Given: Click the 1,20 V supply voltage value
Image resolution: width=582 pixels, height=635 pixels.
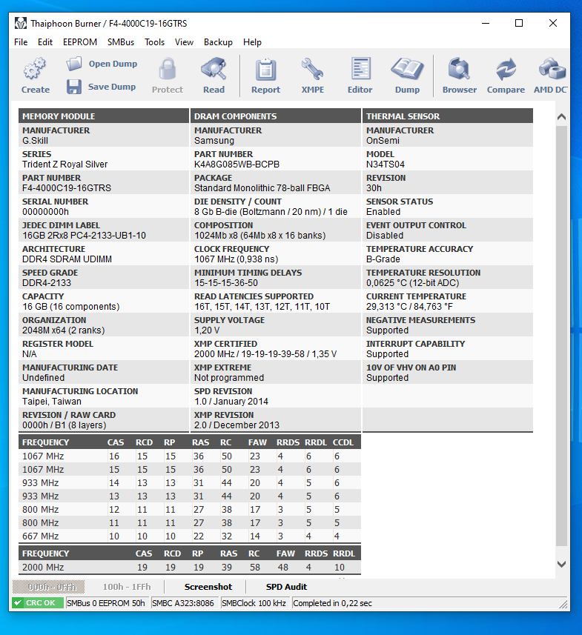Looking at the screenshot, I should click(207, 330).
